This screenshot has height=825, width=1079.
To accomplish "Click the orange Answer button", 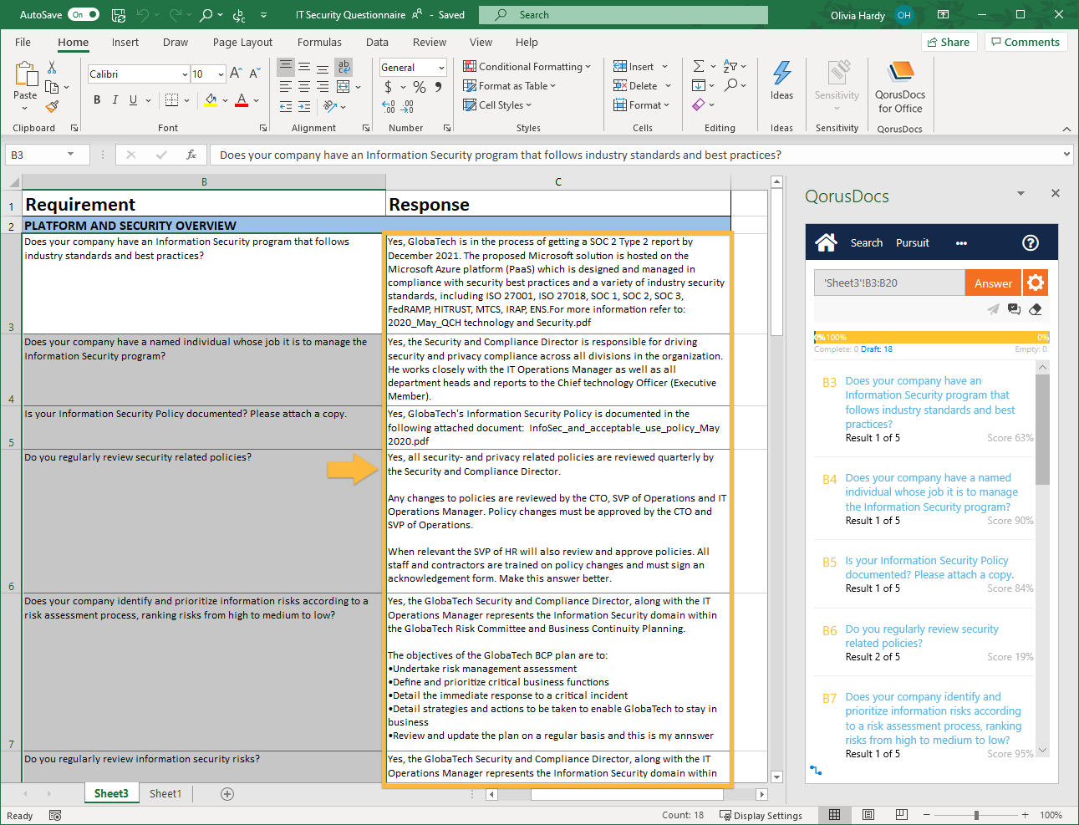I will pyautogui.click(x=993, y=283).
